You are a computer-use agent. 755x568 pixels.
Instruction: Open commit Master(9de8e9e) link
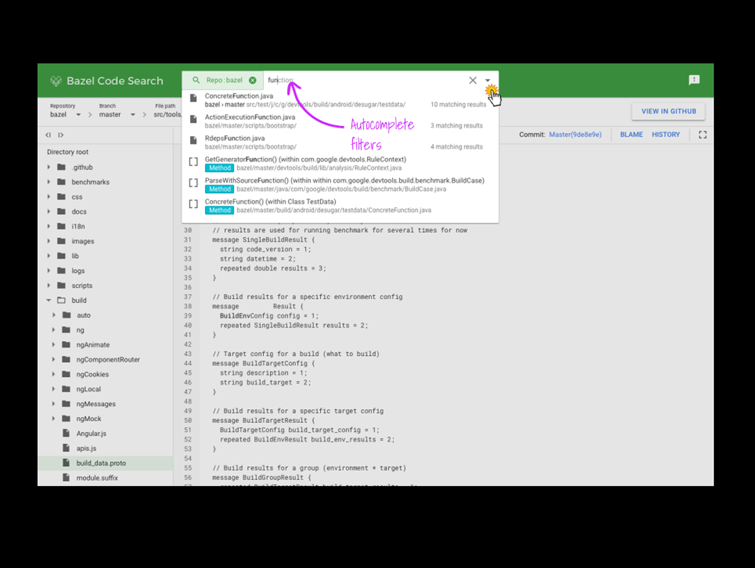coord(575,135)
